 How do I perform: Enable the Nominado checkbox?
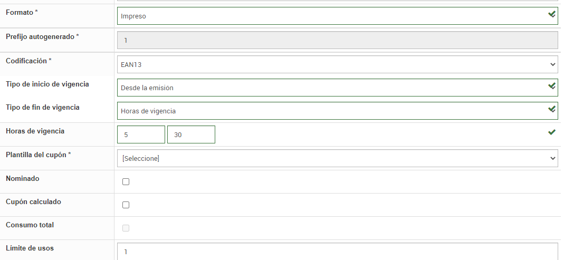click(x=126, y=182)
